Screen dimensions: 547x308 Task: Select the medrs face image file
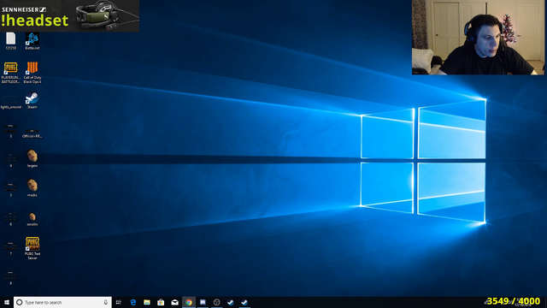[x=32, y=188]
